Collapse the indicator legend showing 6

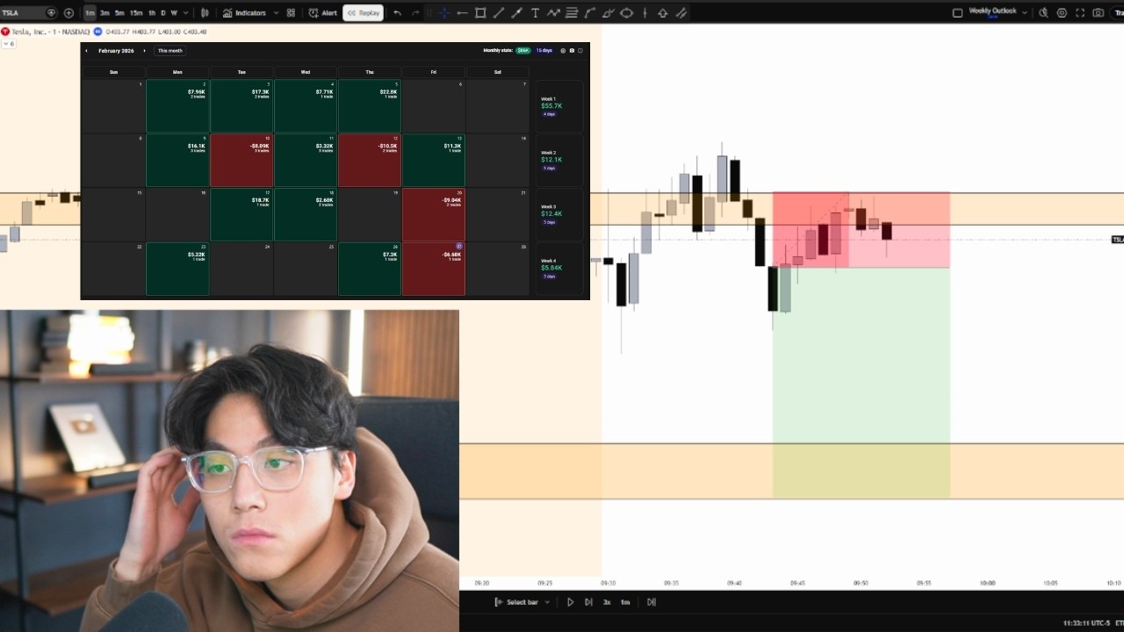tap(9, 44)
